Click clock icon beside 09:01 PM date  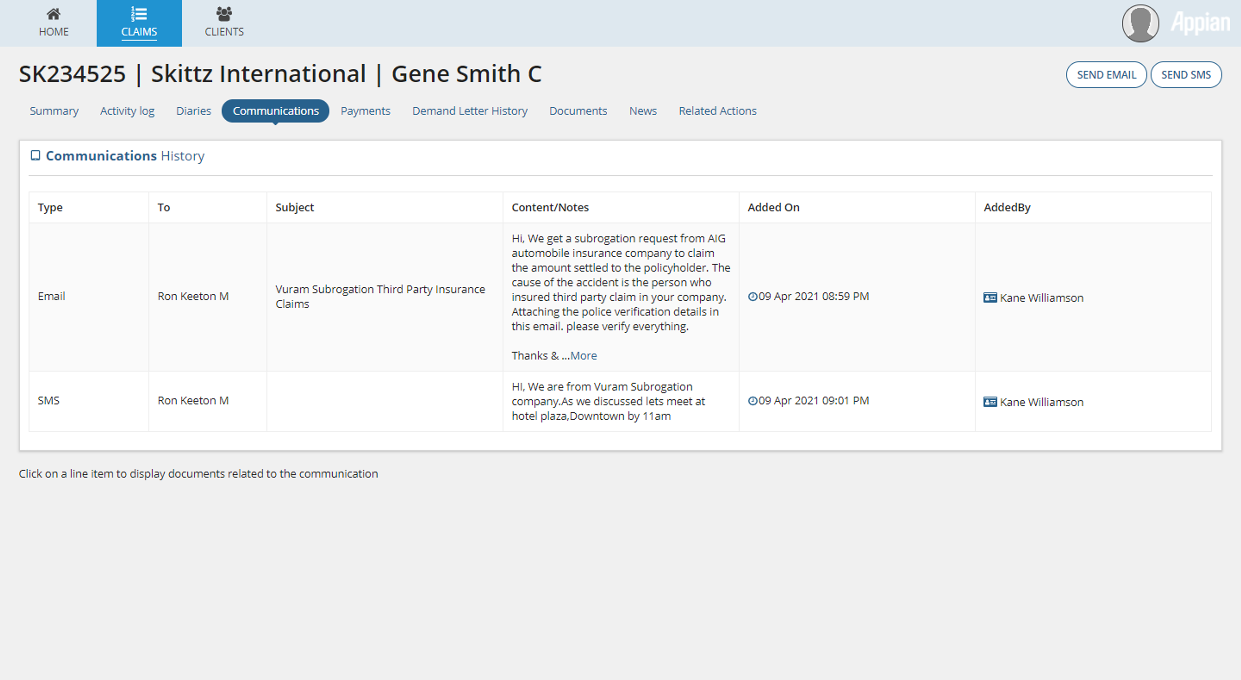[752, 400]
